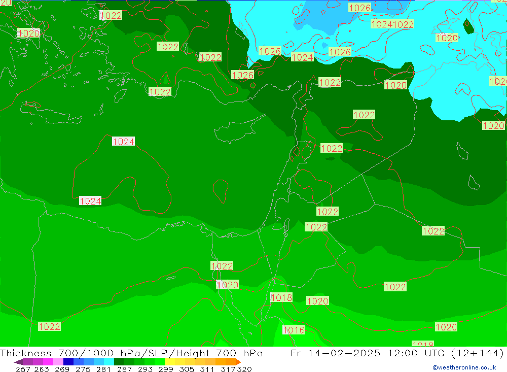Viewport: 507px width, 372px height.
Task: Click the '287' legend value
Action: pos(124,369)
